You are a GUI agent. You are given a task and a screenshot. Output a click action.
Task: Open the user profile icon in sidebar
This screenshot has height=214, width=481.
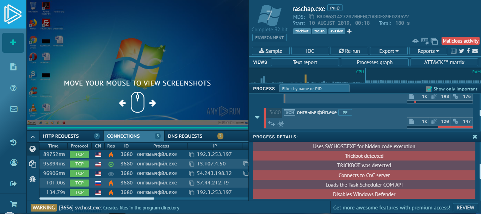click(x=14, y=163)
